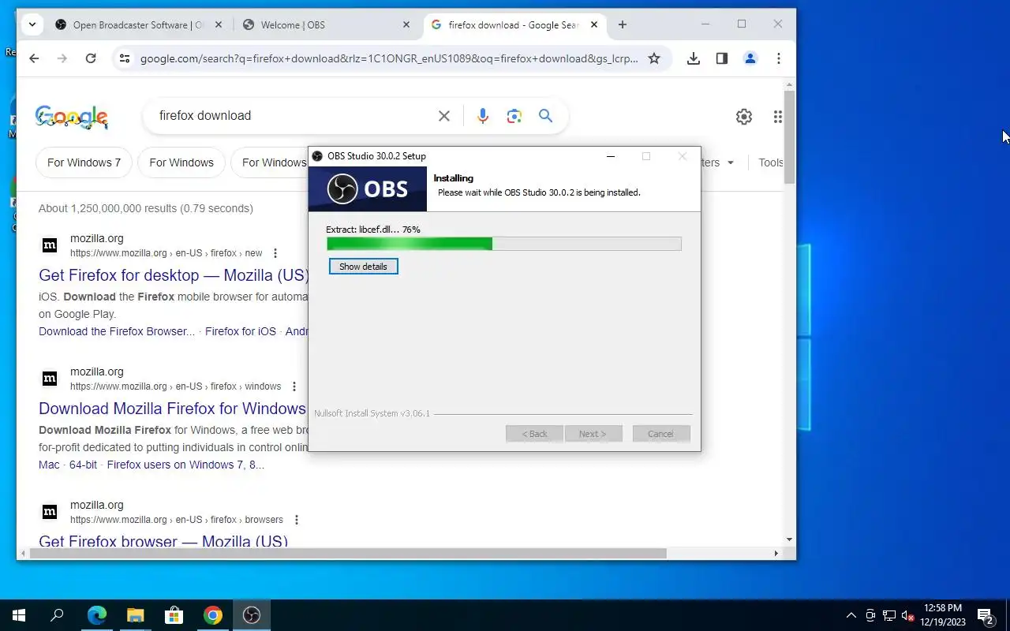View site information icon in address bar
The image size is (1010, 631).
(x=124, y=58)
